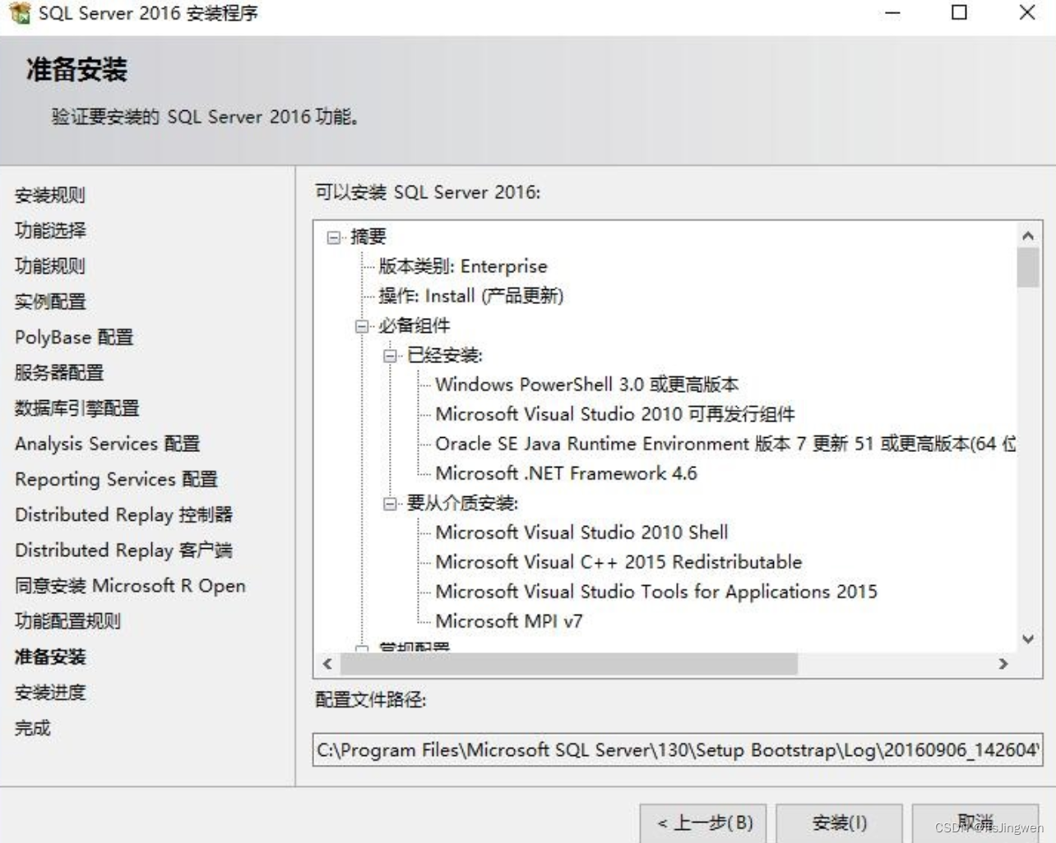Viewport: 1056px width, 843px height.
Task: Select the 同意安装 Microsoft R Open step
Action: [130, 586]
